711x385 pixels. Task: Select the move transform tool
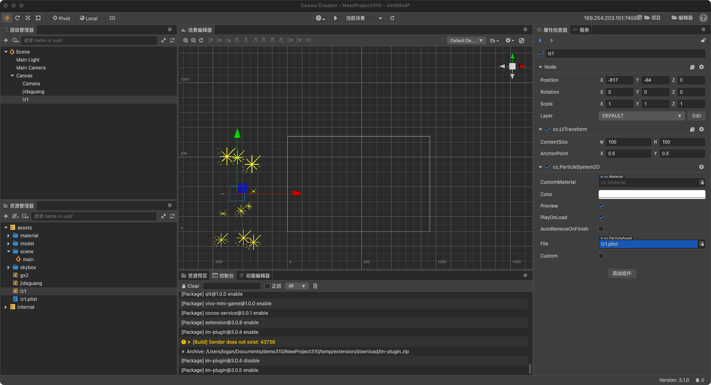(x=7, y=18)
